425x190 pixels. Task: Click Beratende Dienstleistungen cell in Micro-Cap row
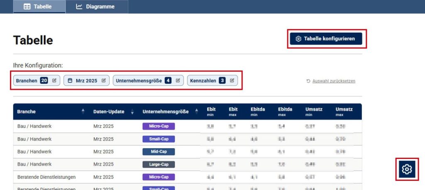pos(46,177)
